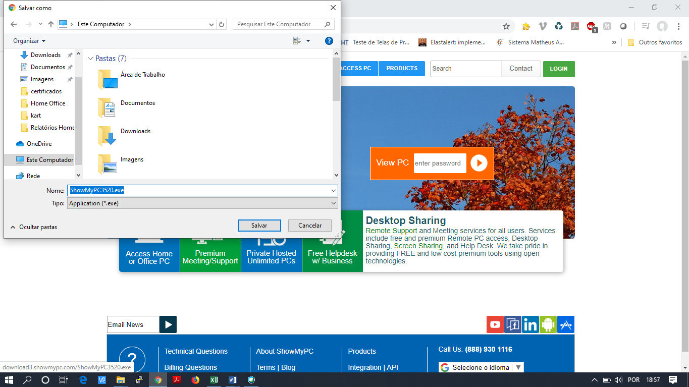Open the Adobe Acrobat extension icon

tap(574, 26)
